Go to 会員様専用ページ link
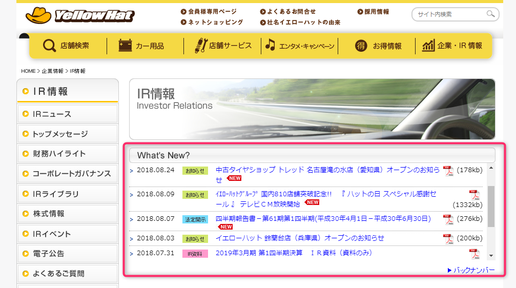The height and width of the screenshot is (288, 516). (x=209, y=11)
